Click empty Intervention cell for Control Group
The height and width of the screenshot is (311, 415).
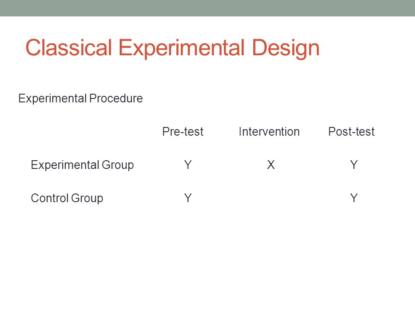click(271, 198)
